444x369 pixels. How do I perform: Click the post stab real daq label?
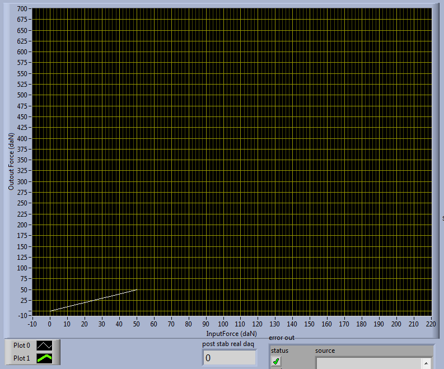[228, 344]
